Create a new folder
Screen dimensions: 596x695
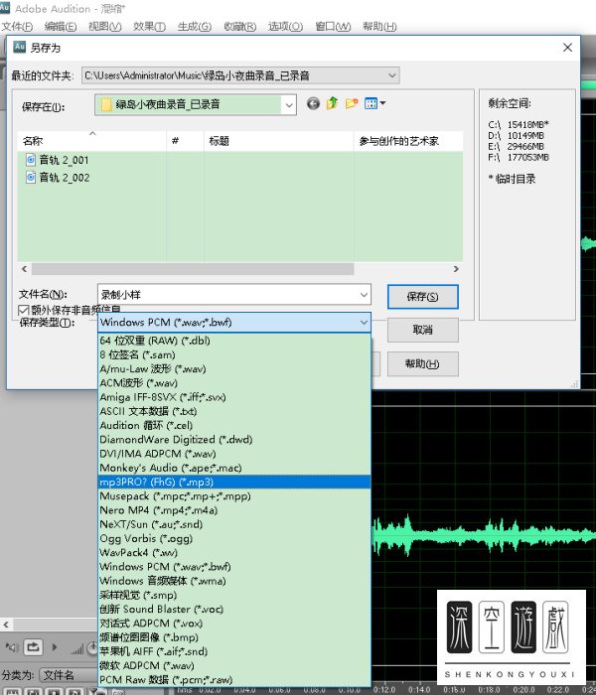pyautogui.click(x=352, y=103)
